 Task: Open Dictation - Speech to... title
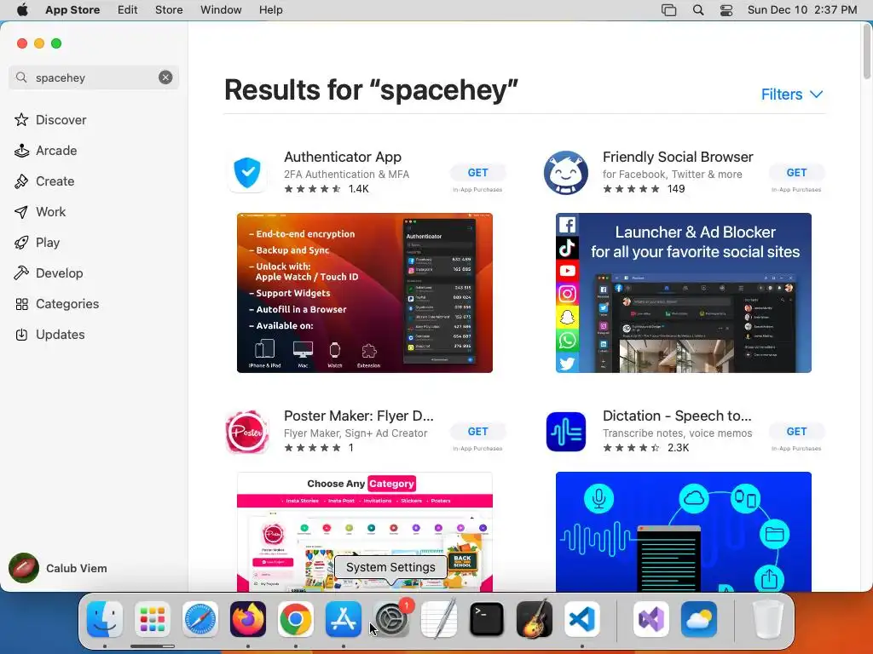677,416
